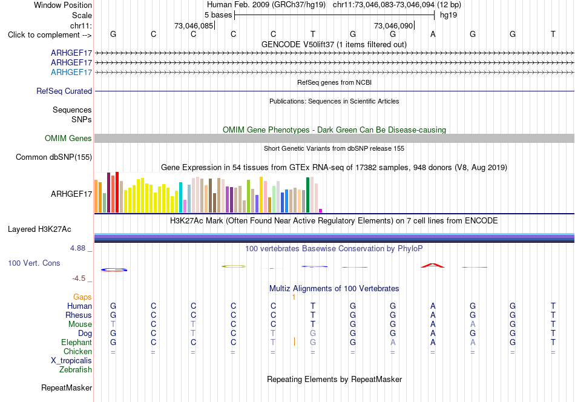
Task: Click the RefSeq Curated track label
Action: [x=64, y=91]
